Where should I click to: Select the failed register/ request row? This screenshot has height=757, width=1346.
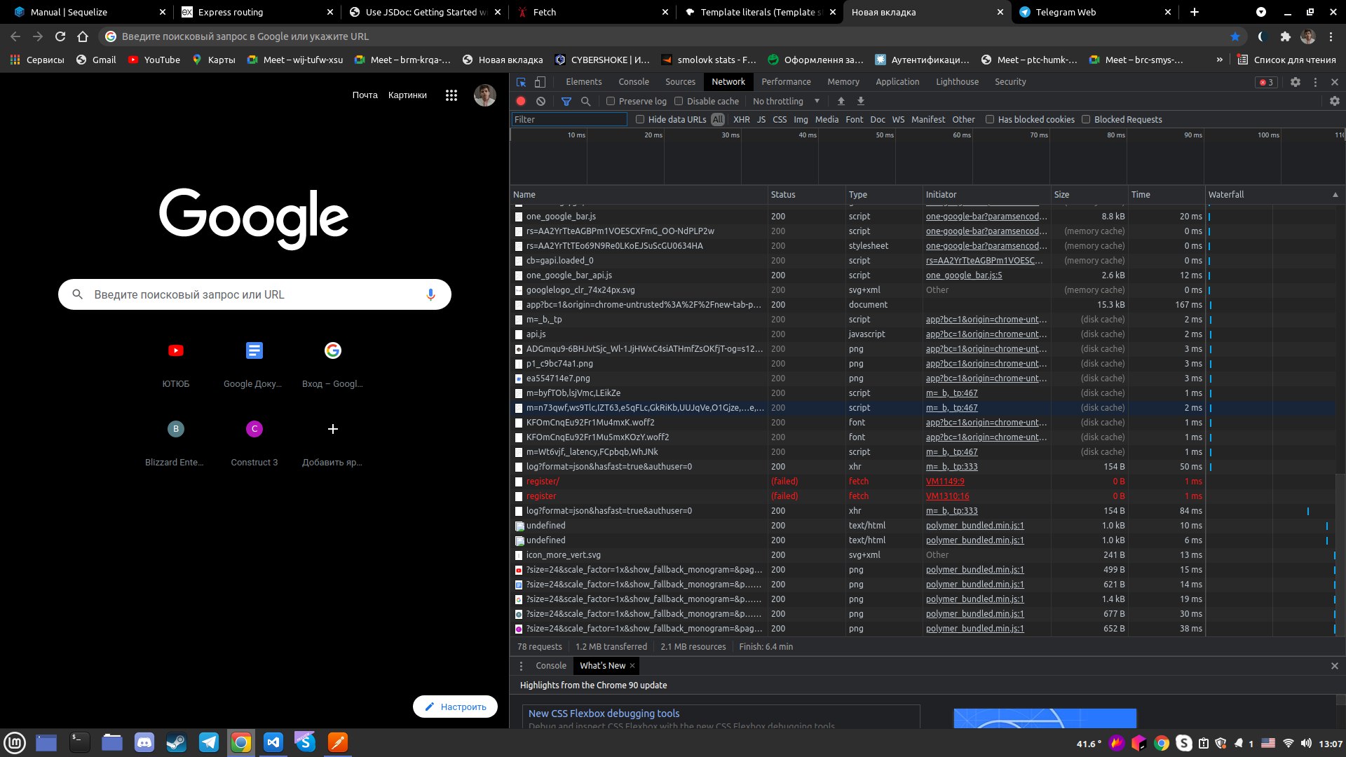pyautogui.click(x=924, y=482)
